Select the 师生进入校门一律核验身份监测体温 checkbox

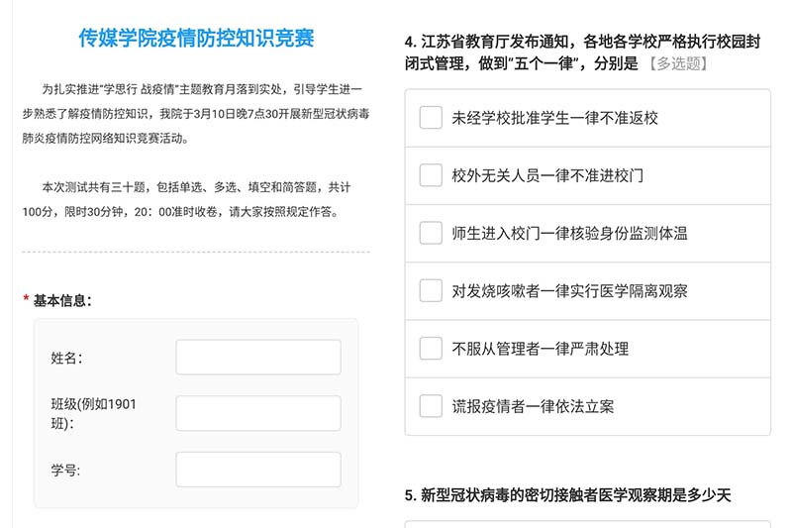[431, 233]
